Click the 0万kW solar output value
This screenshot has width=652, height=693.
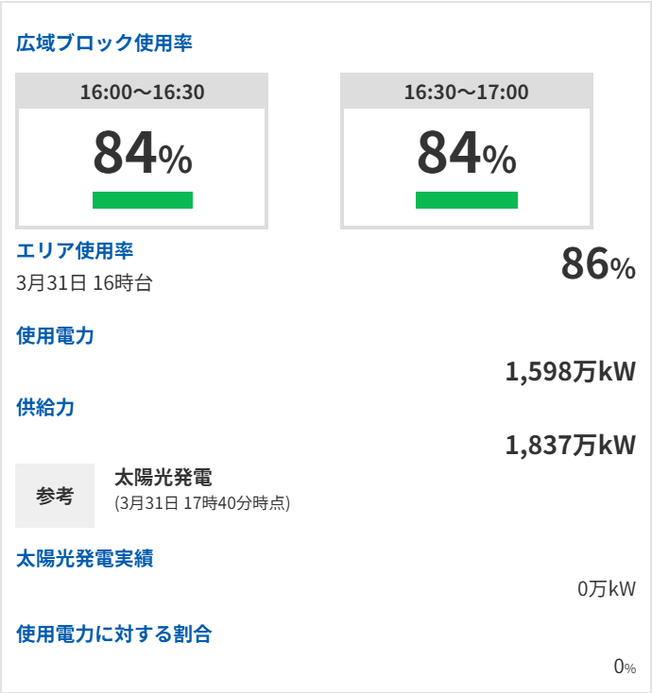[607, 589]
